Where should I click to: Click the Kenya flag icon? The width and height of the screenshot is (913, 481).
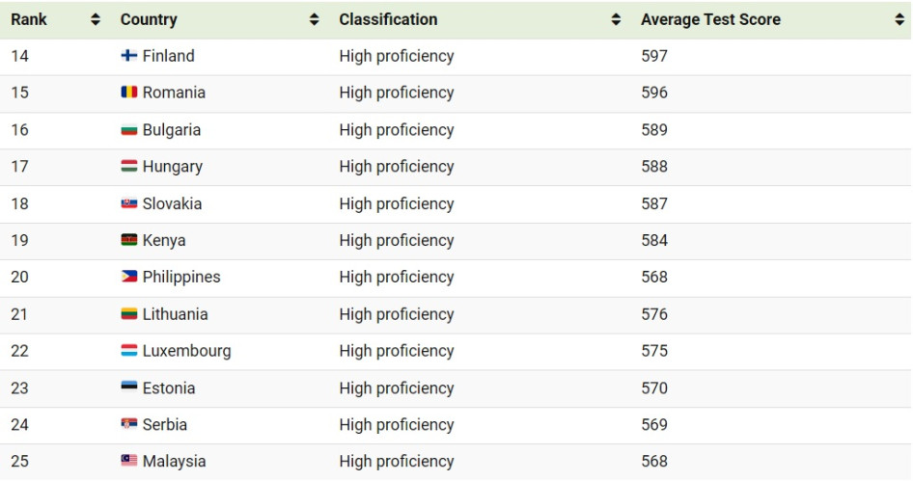(128, 240)
